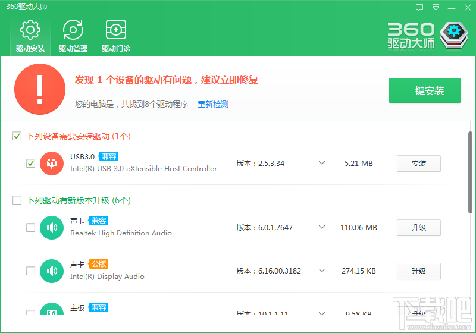Viewport: 476px width, 333px height.
Task: Click the 兼容 badge next to USB3.0
Action: (109, 156)
